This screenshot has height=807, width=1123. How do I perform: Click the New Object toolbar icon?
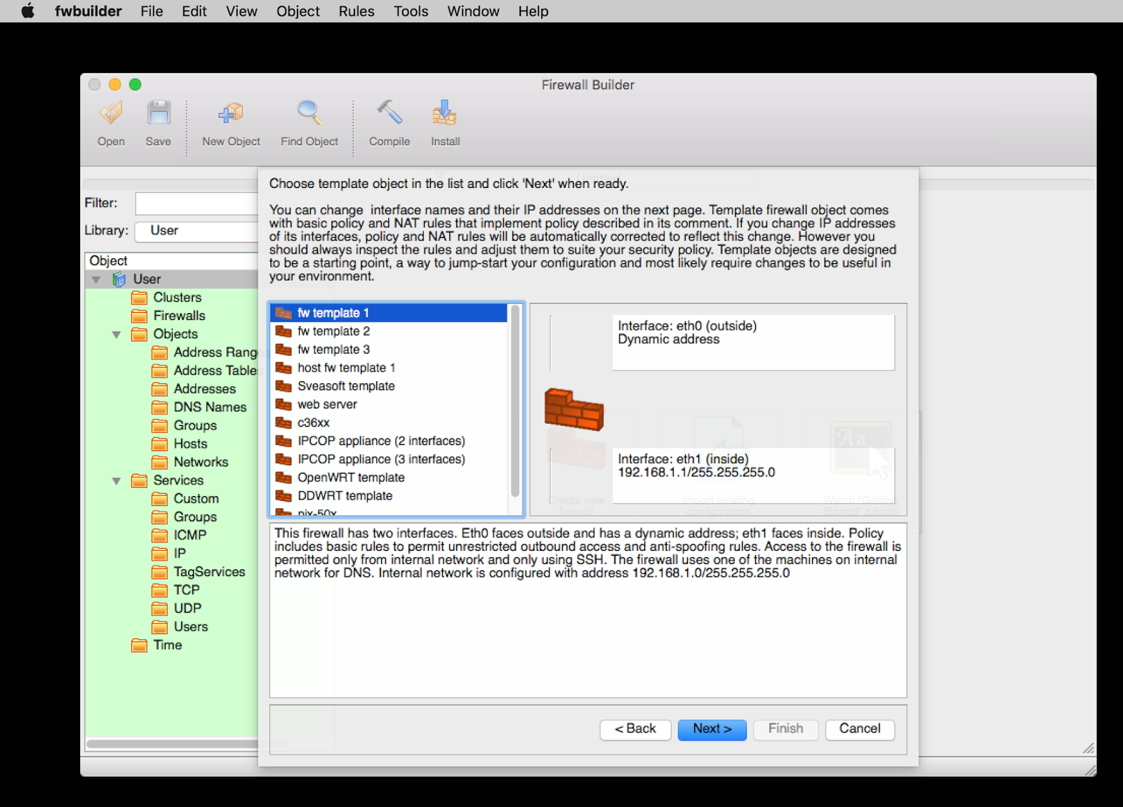pos(231,114)
